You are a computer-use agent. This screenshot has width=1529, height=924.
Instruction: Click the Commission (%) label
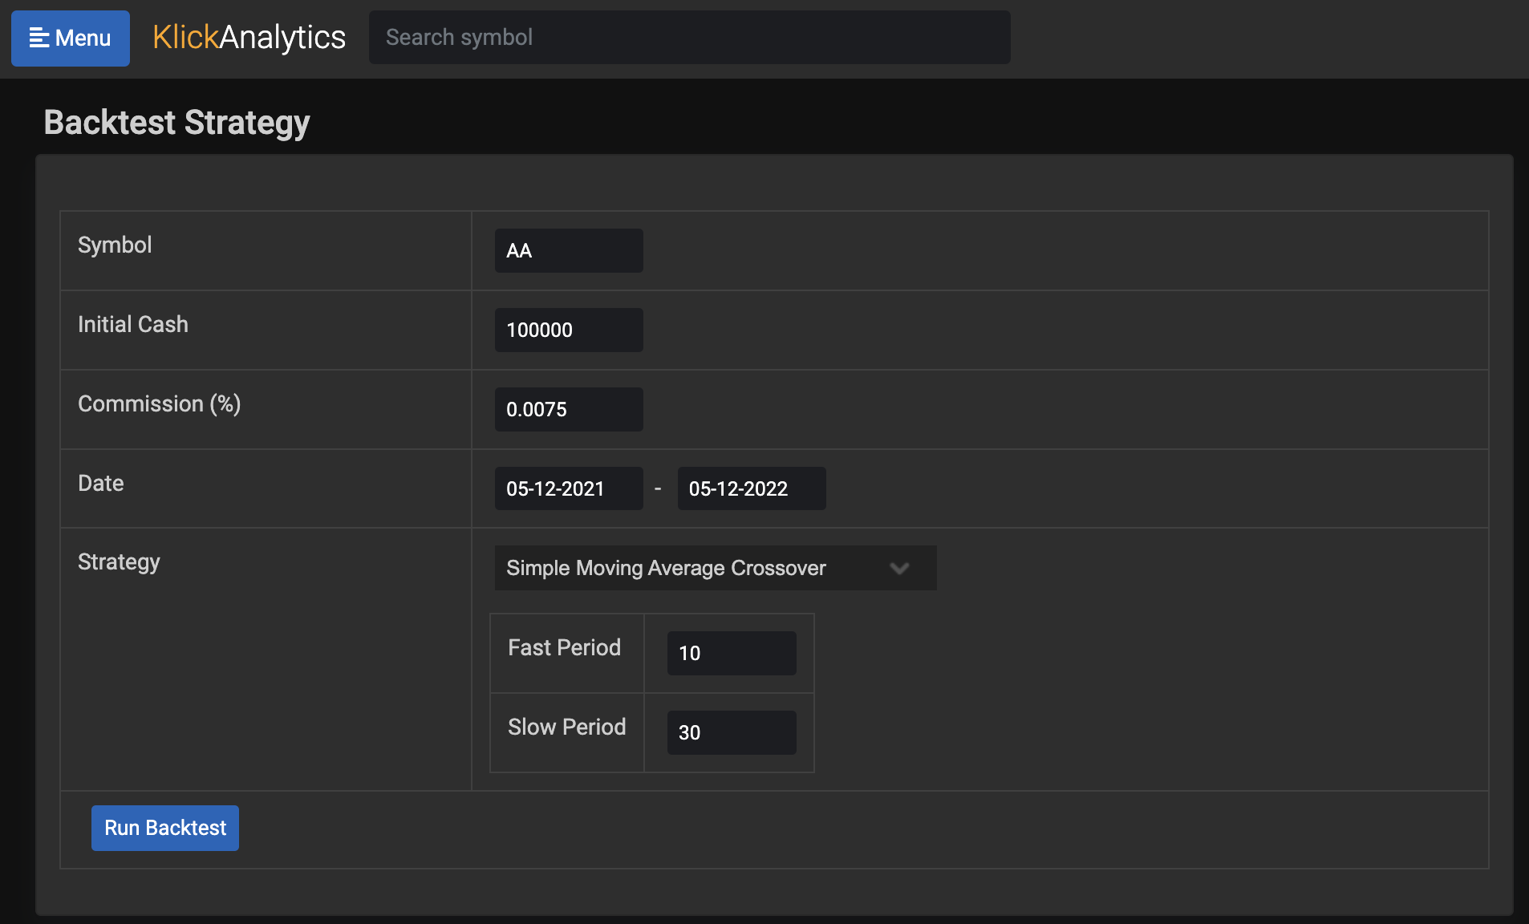click(x=159, y=403)
